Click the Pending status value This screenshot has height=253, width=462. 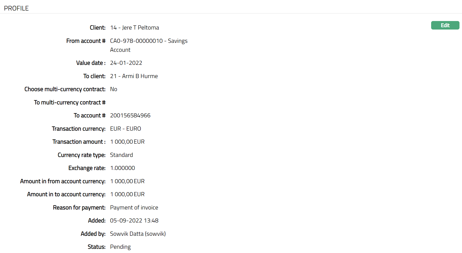[x=120, y=247]
